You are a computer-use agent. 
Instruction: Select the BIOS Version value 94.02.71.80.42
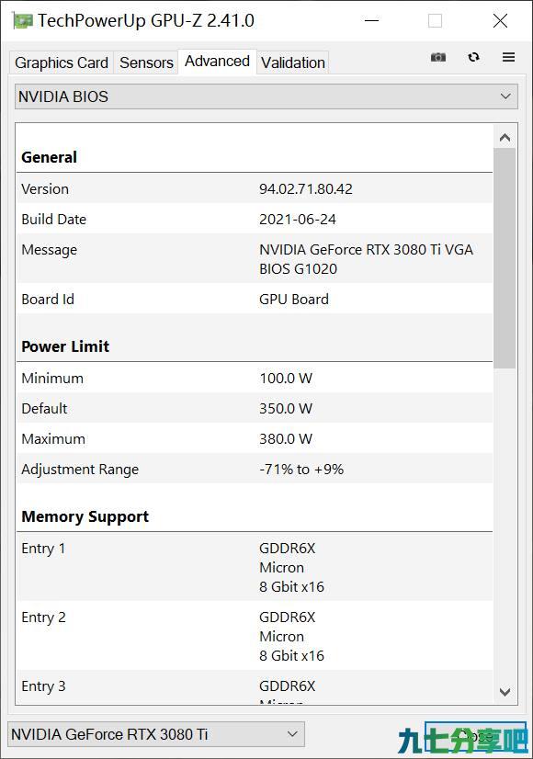click(305, 188)
